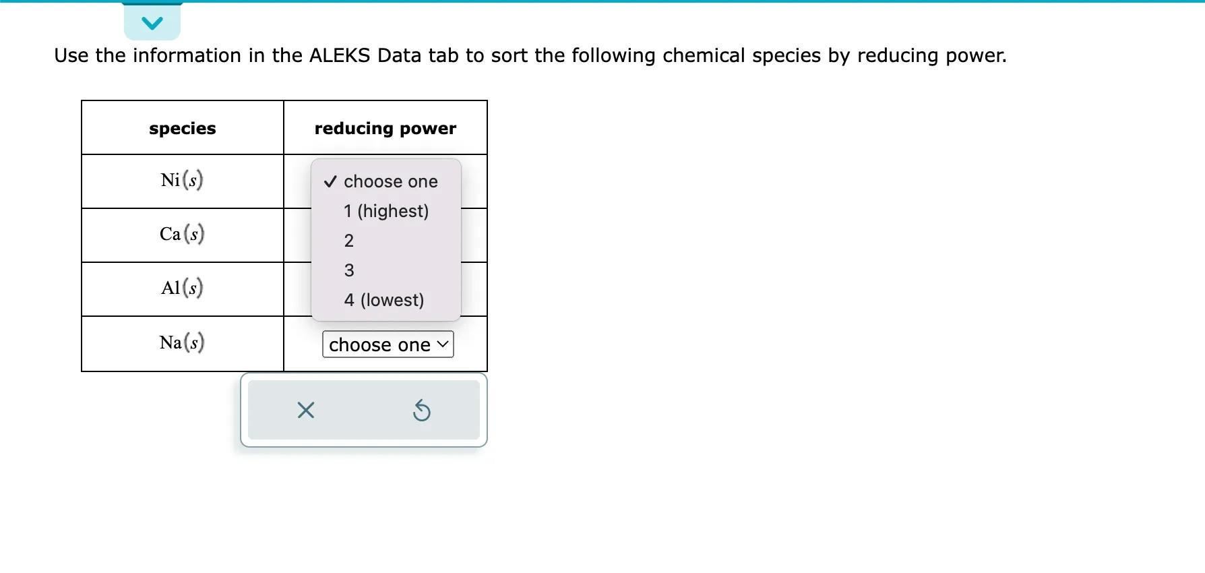Choose option 2 for Ni(s) reducing power
The image size is (1205, 573).
coord(349,240)
